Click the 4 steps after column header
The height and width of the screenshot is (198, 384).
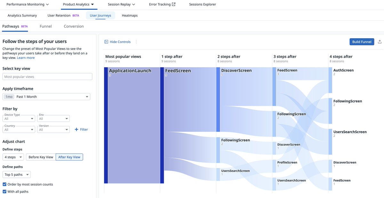(x=341, y=56)
